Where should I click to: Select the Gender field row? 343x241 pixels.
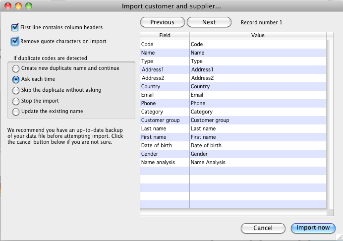pyautogui.click(x=233, y=154)
